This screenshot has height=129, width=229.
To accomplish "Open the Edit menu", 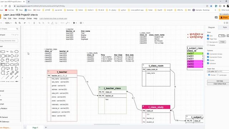I will tap(10, 19).
